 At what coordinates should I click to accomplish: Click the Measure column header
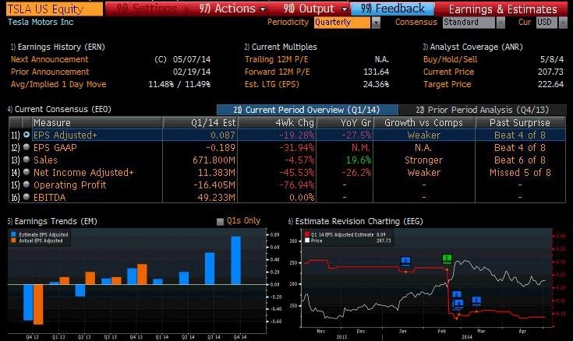[x=97, y=123]
